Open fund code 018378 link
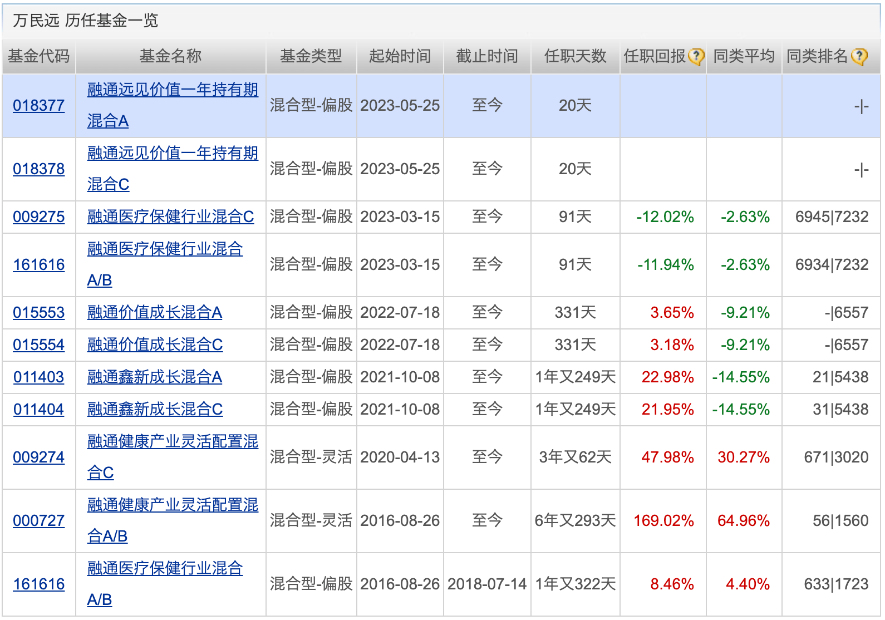Screen dimensions: 885x620 [39, 169]
